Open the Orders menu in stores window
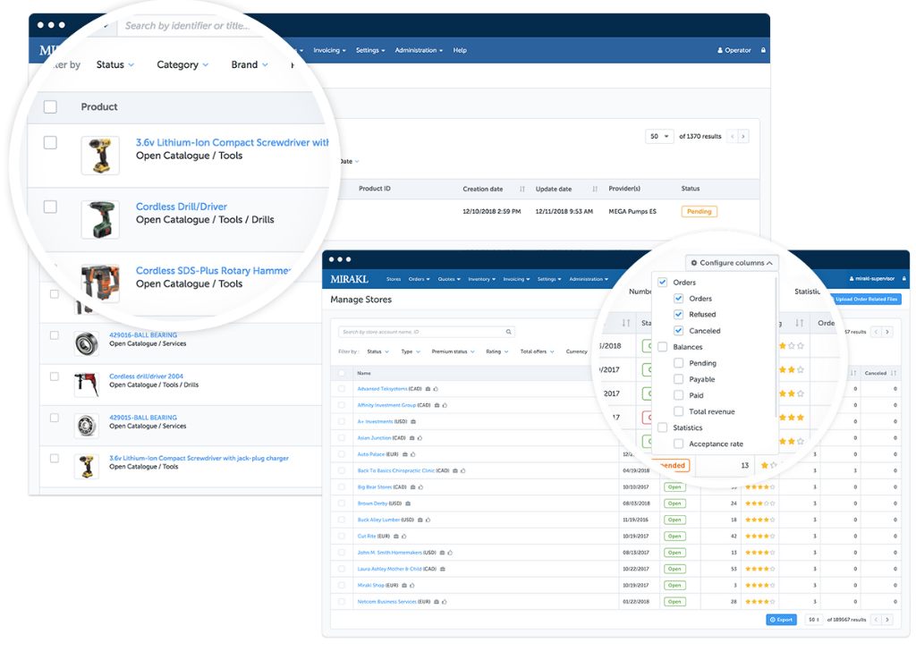916x651 pixels. pos(419,279)
